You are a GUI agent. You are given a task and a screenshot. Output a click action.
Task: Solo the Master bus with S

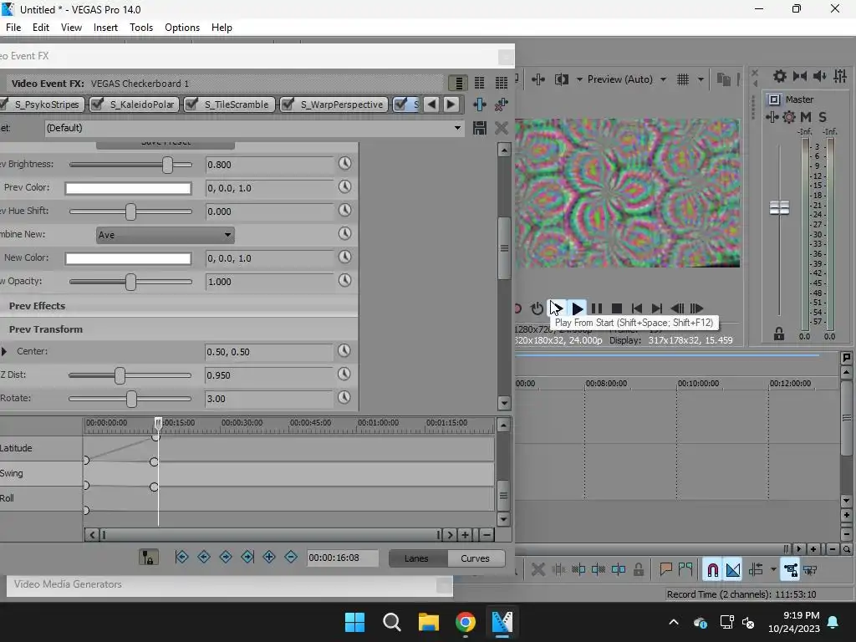(x=823, y=117)
